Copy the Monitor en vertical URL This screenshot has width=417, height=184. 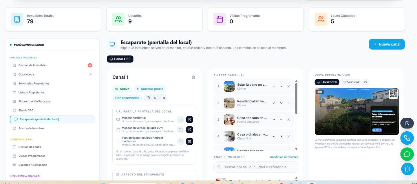(x=180, y=130)
